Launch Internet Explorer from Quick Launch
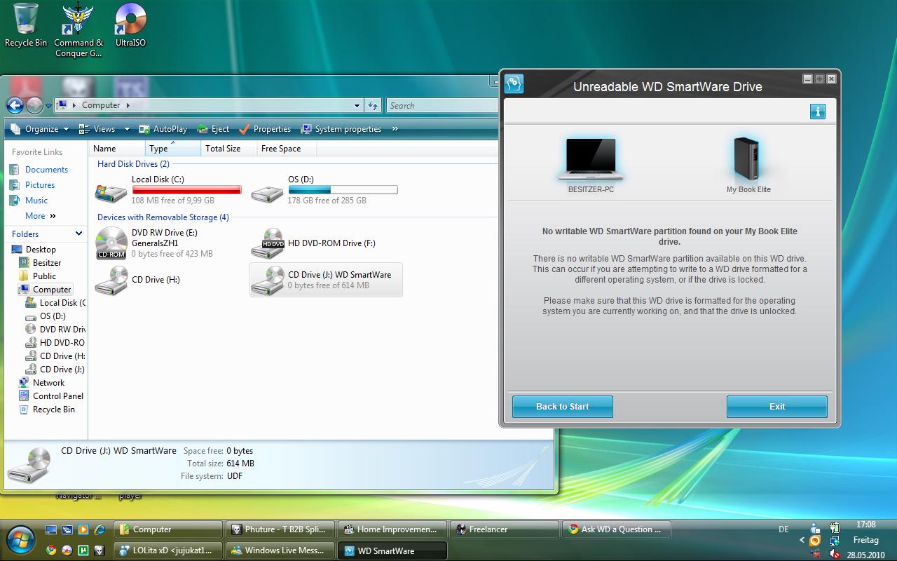 [100, 530]
